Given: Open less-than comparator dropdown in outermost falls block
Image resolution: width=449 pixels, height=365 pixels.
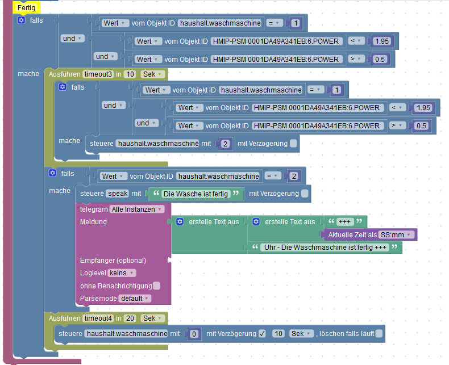Looking at the screenshot, I should coord(356,41).
